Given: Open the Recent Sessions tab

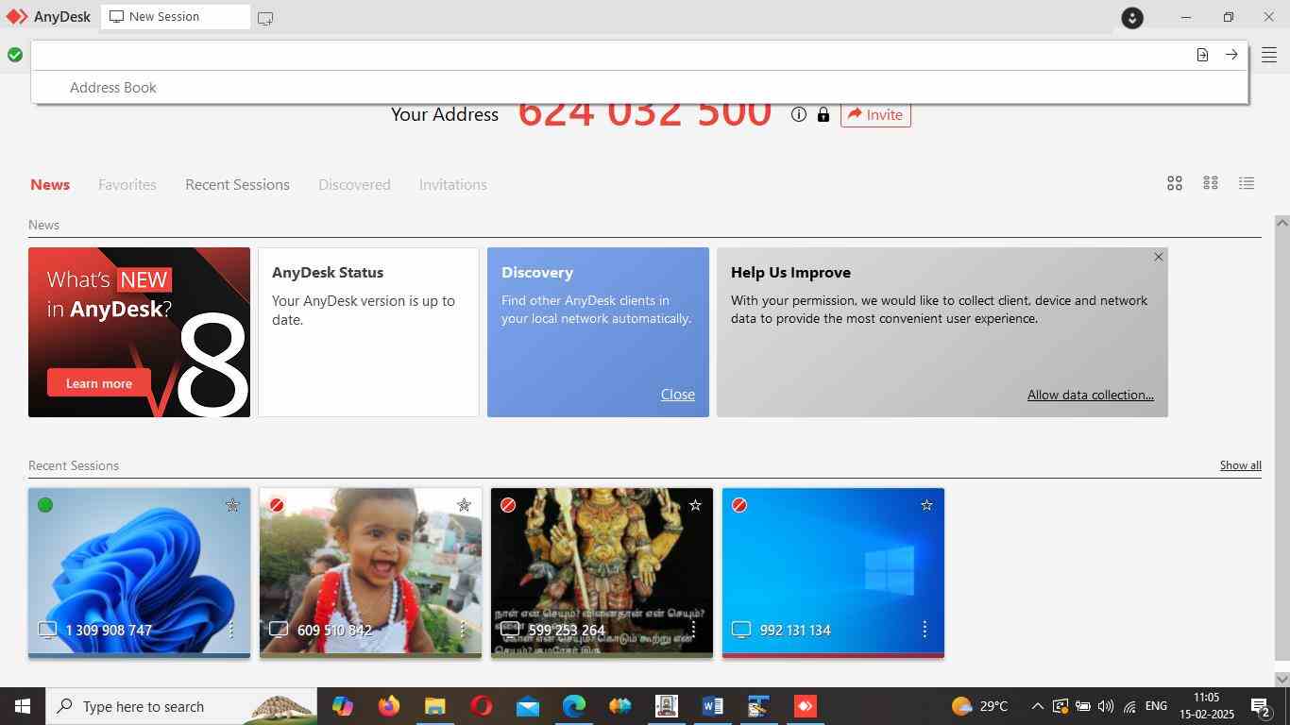Looking at the screenshot, I should tap(237, 184).
